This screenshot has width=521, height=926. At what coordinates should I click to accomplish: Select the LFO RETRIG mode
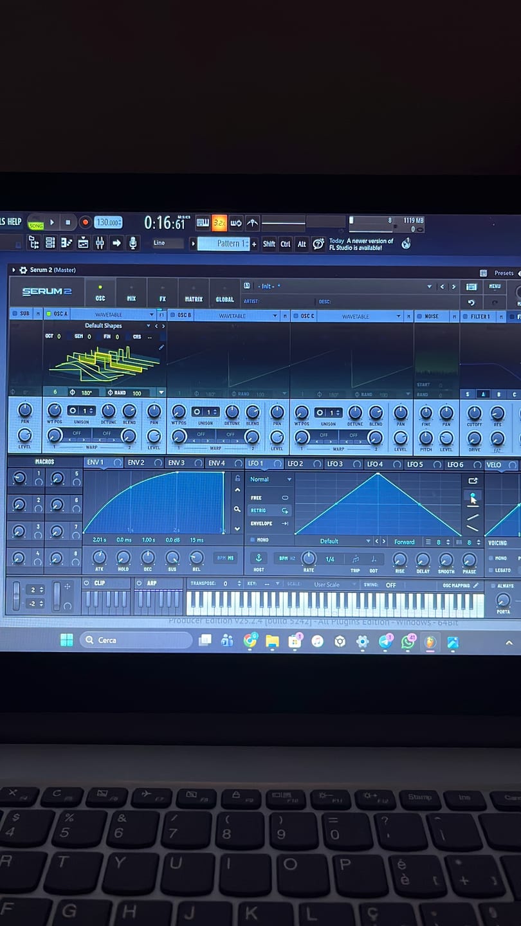click(270, 511)
